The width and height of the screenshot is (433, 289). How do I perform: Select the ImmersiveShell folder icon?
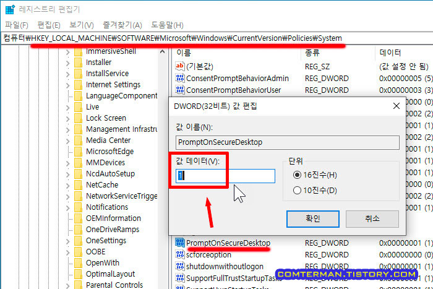[78, 51]
